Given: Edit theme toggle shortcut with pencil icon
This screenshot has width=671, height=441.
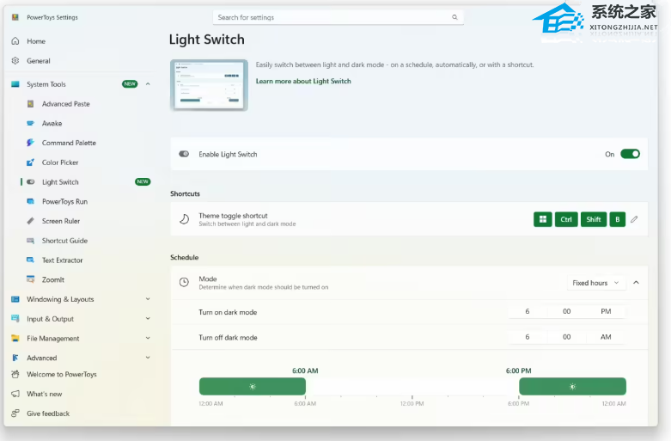Looking at the screenshot, I should [x=634, y=219].
